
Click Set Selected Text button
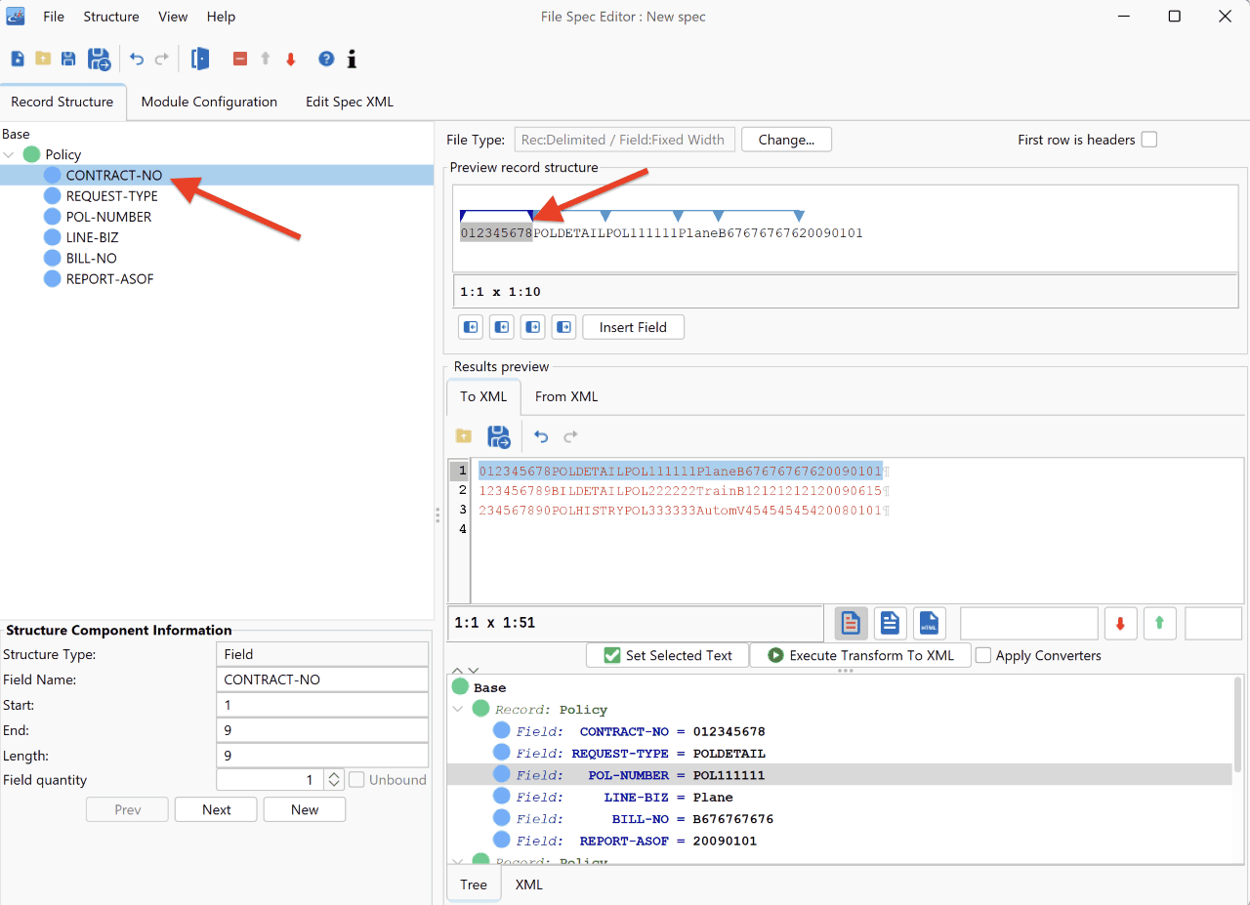pyautogui.click(x=668, y=655)
